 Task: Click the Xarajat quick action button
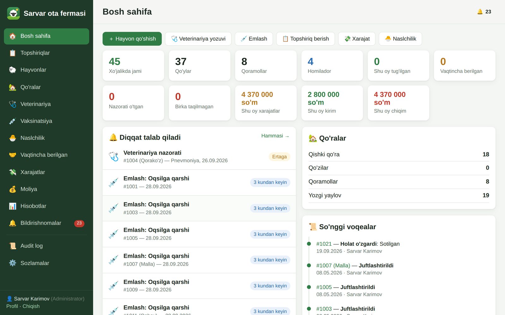click(x=357, y=39)
